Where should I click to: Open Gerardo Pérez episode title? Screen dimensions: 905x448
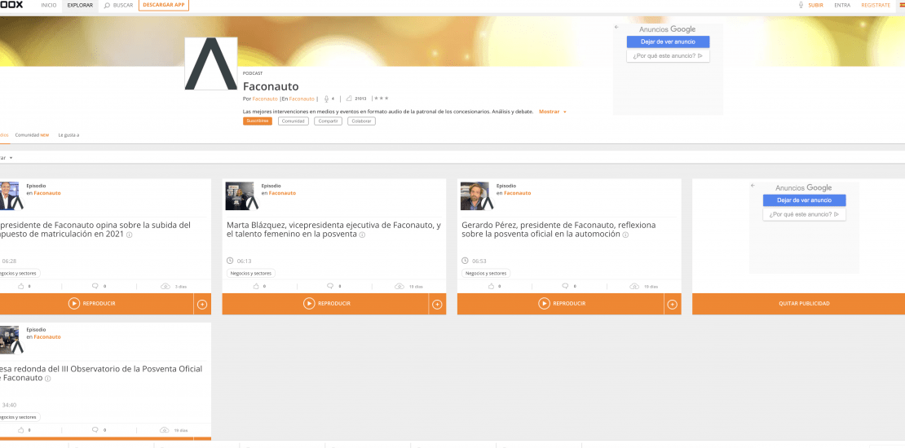click(x=558, y=230)
